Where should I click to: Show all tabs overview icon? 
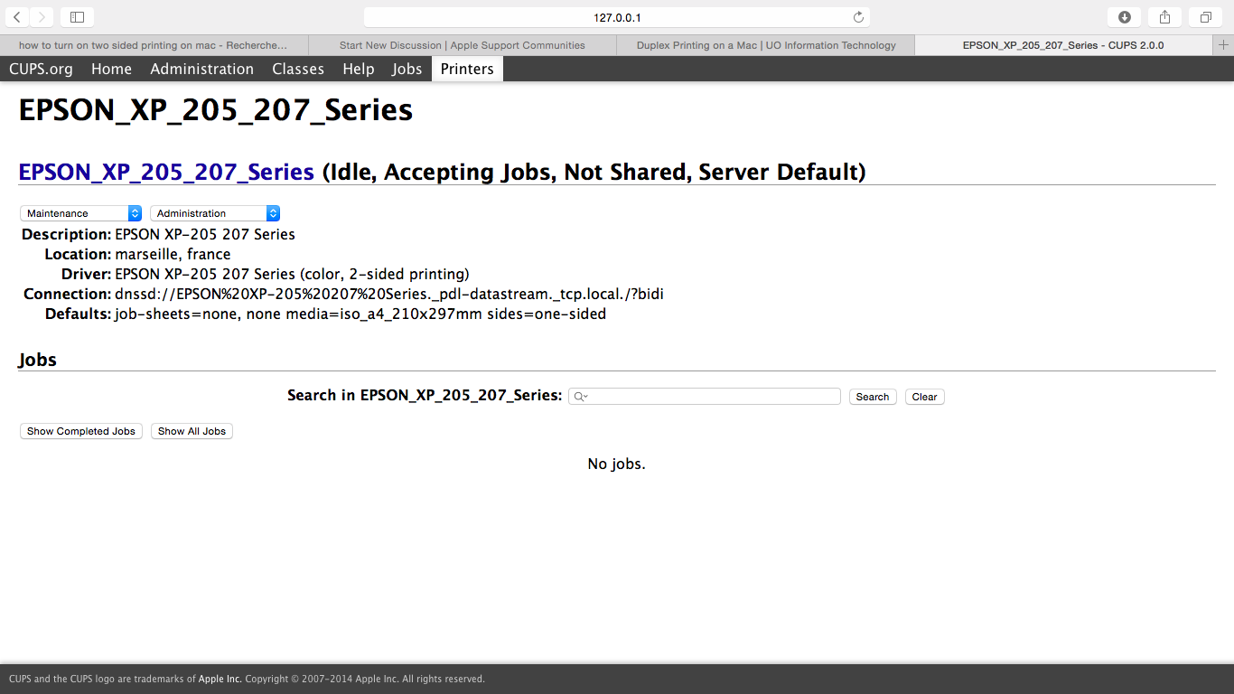pyautogui.click(x=1206, y=17)
